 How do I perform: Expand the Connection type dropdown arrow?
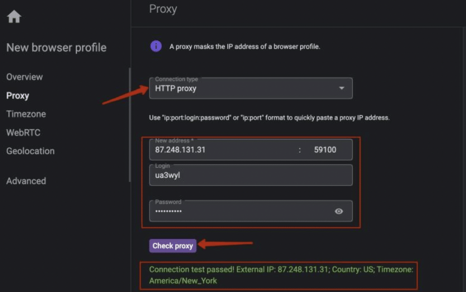tap(341, 88)
